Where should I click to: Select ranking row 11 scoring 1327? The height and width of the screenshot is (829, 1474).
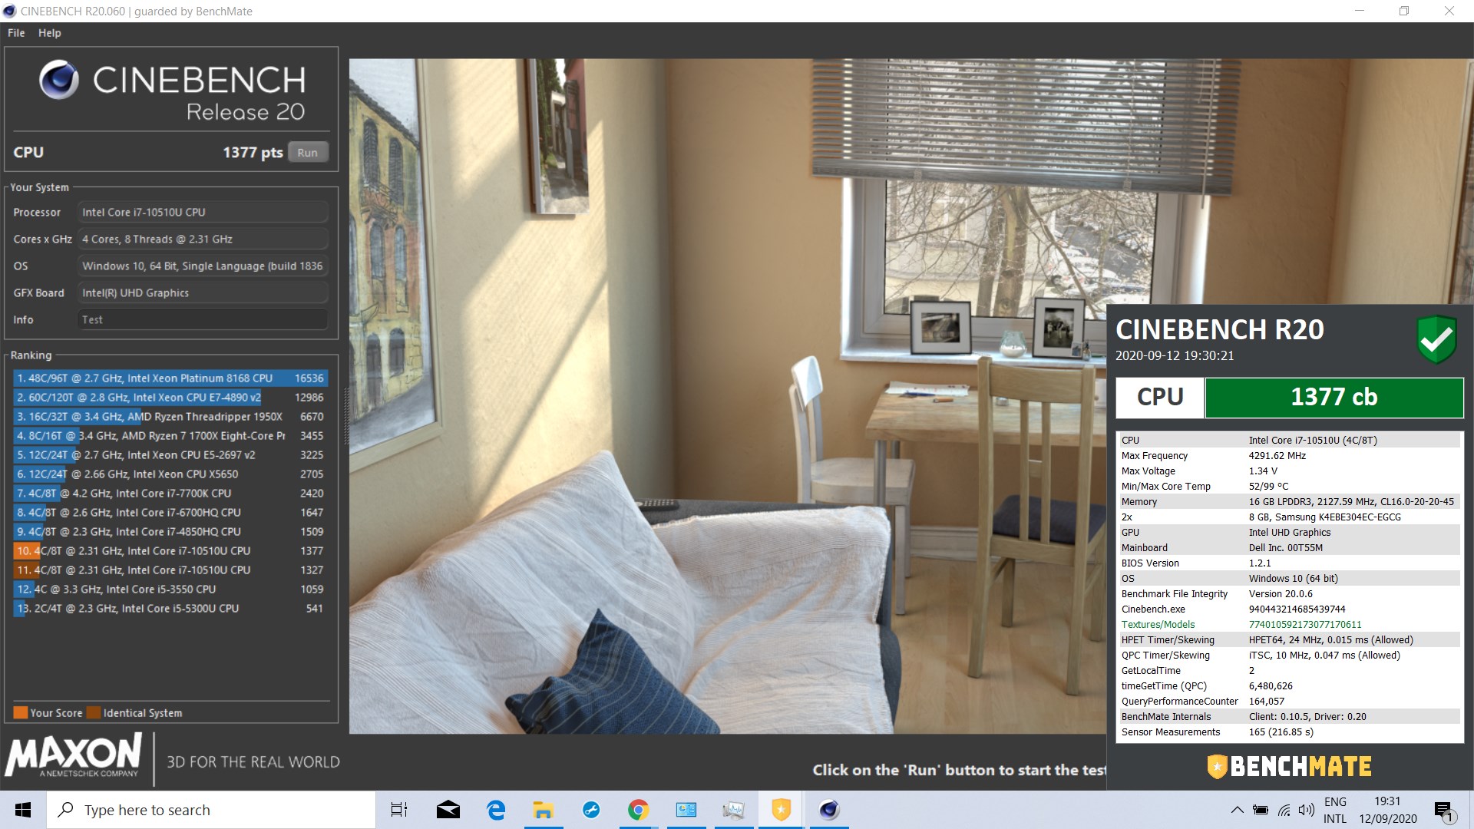click(x=170, y=570)
